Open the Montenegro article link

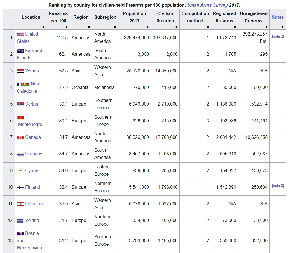[x=30, y=125]
